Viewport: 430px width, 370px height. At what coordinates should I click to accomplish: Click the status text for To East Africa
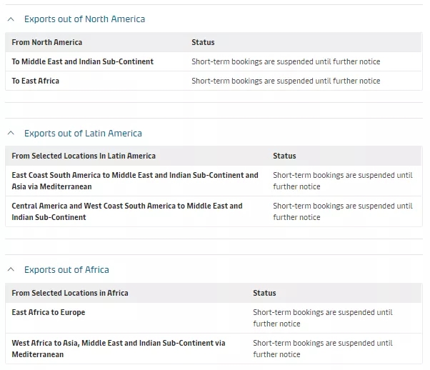pos(286,81)
